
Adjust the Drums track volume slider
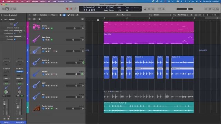[73, 28]
